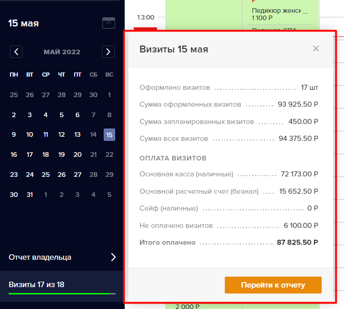Close the Визиты 15 мая popup
This screenshot has width=344, height=309.
point(316,49)
